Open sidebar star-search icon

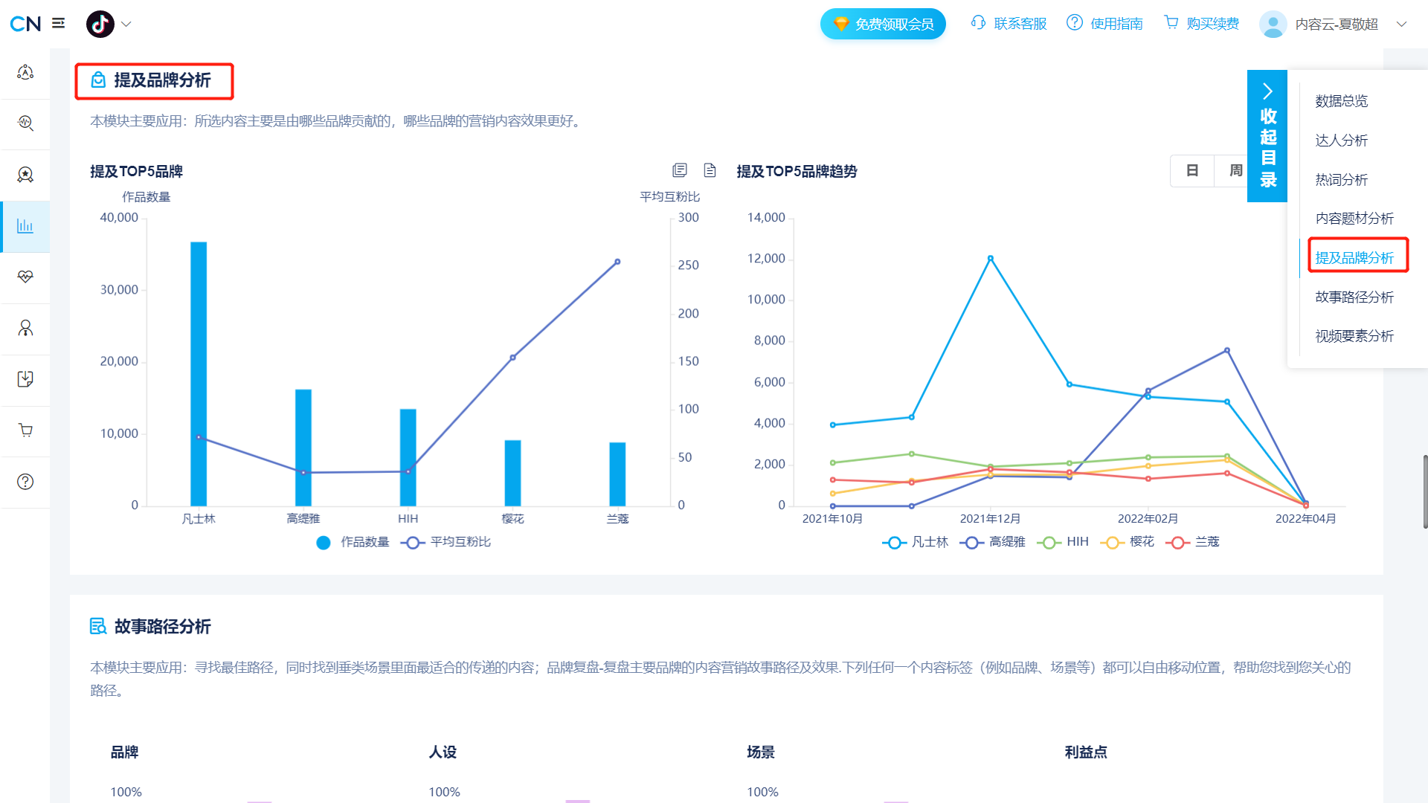[x=25, y=174]
